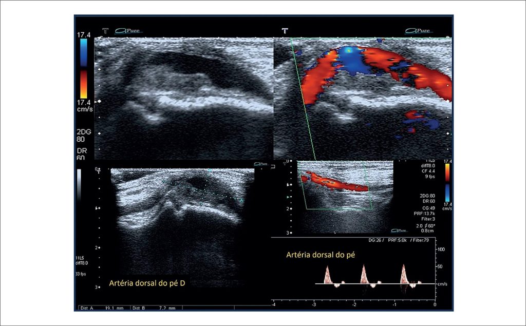Select the 'Artéria dorsal do pé D' label
Screen dimensions: 526x326
147,282
